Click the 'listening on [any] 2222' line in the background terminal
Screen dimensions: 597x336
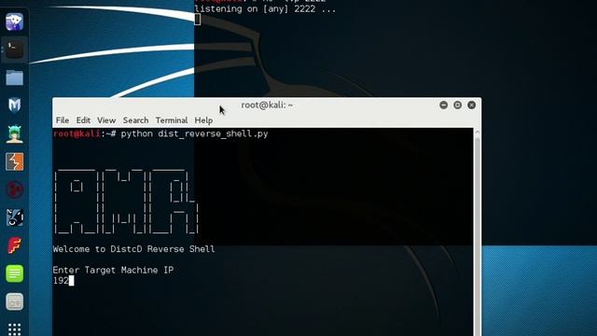click(265, 9)
